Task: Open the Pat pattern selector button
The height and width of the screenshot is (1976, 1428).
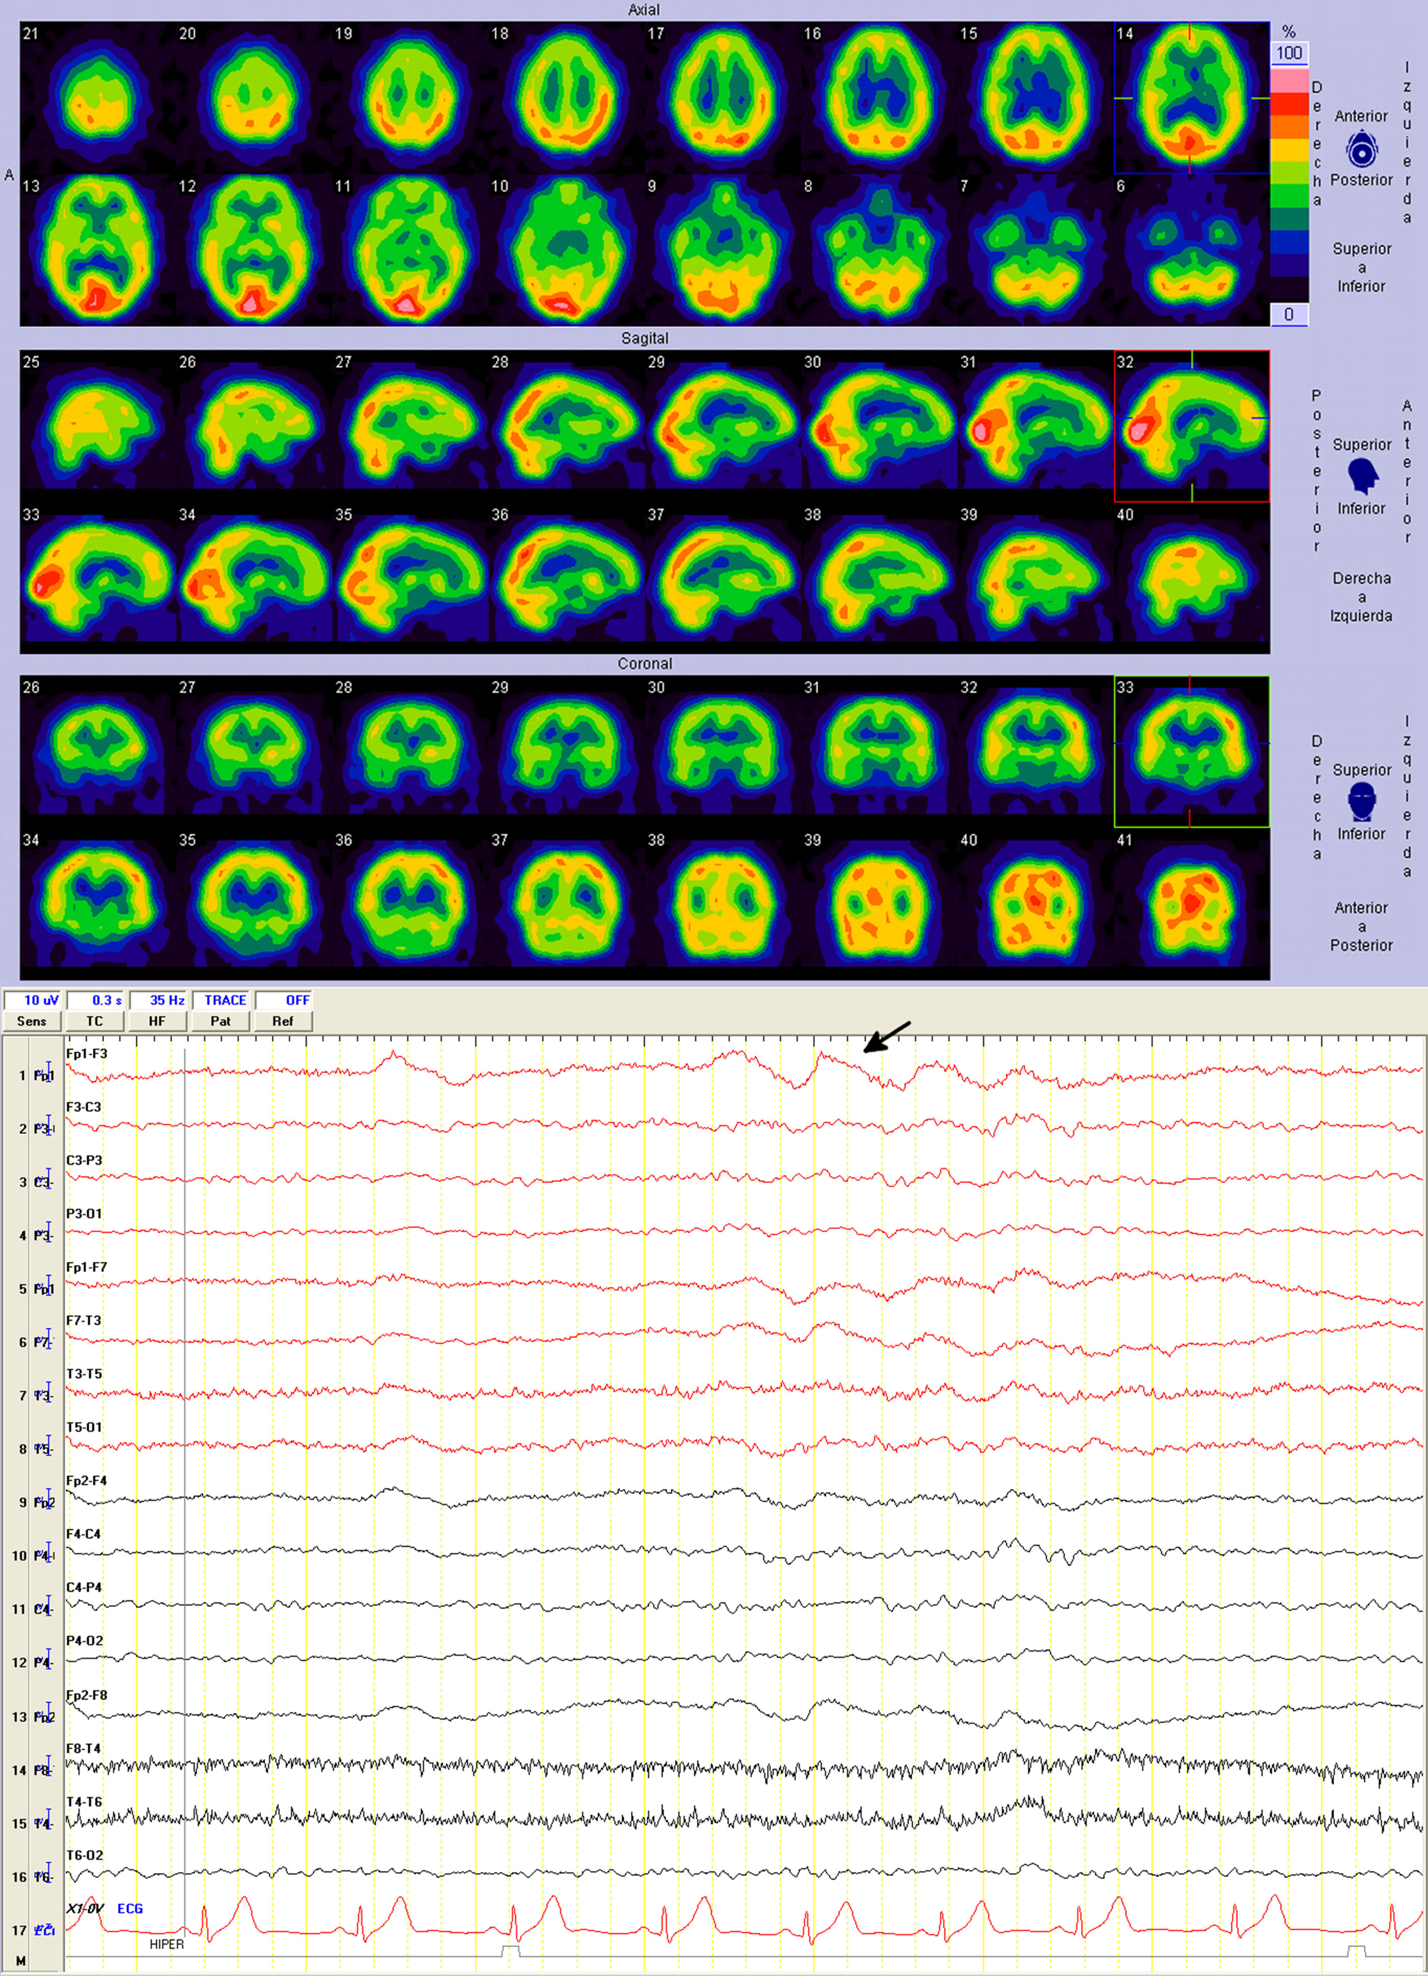Action: coord(220,1020)
